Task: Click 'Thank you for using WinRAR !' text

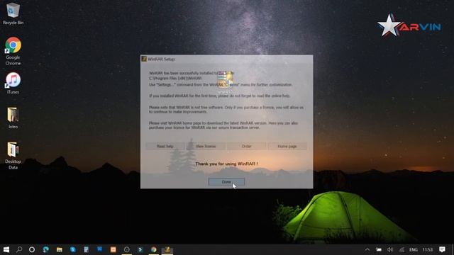Action: (x=227, y=164)
